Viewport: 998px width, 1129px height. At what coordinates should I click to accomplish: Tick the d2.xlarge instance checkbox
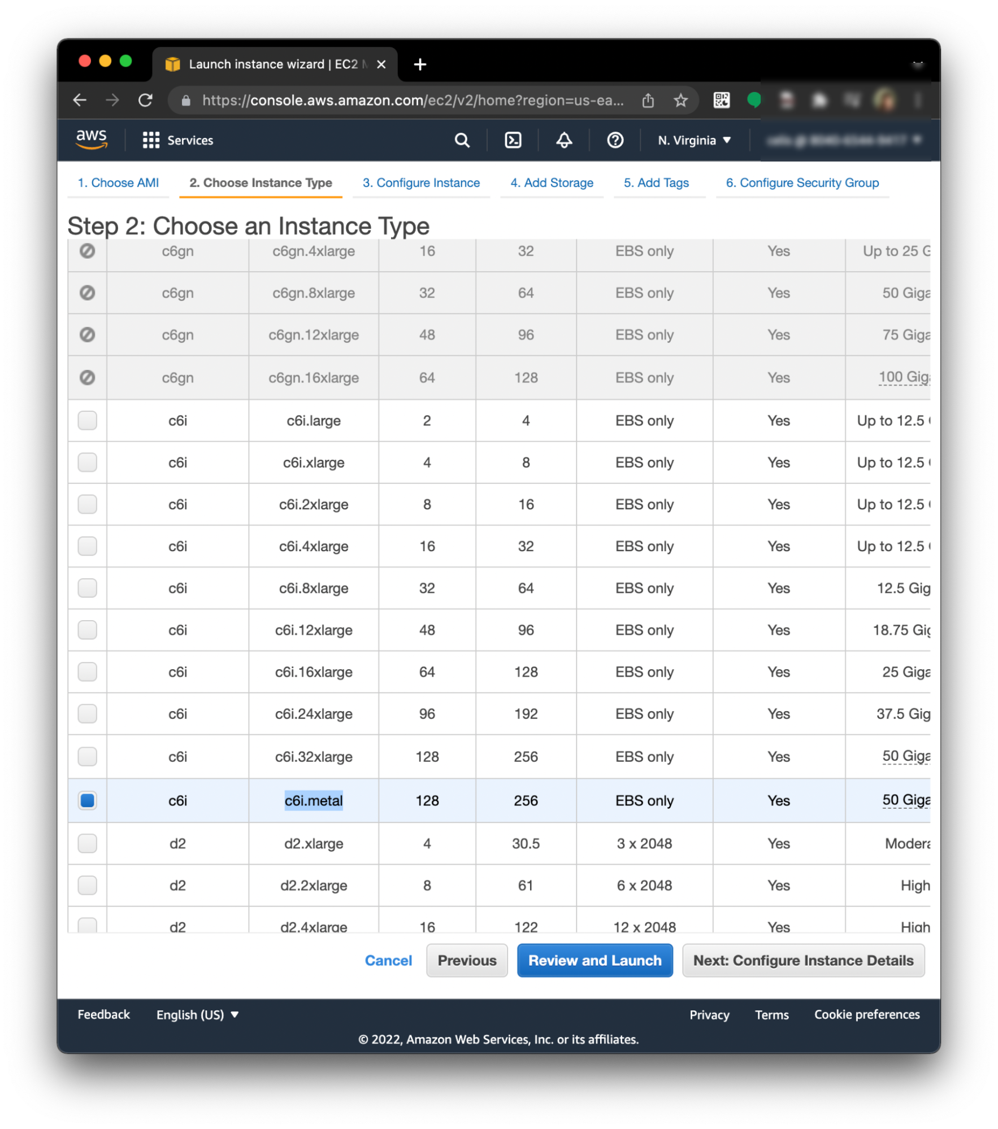click(87, 844)
